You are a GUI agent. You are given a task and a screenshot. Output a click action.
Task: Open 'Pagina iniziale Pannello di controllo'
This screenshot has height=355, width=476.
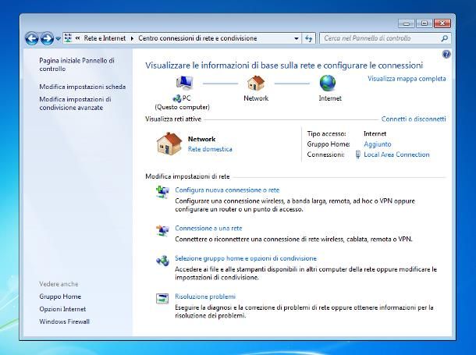[x=76, y=65]
